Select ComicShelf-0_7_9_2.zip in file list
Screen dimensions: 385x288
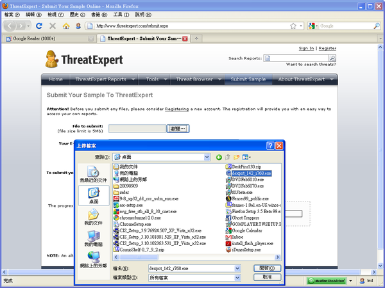139,250
